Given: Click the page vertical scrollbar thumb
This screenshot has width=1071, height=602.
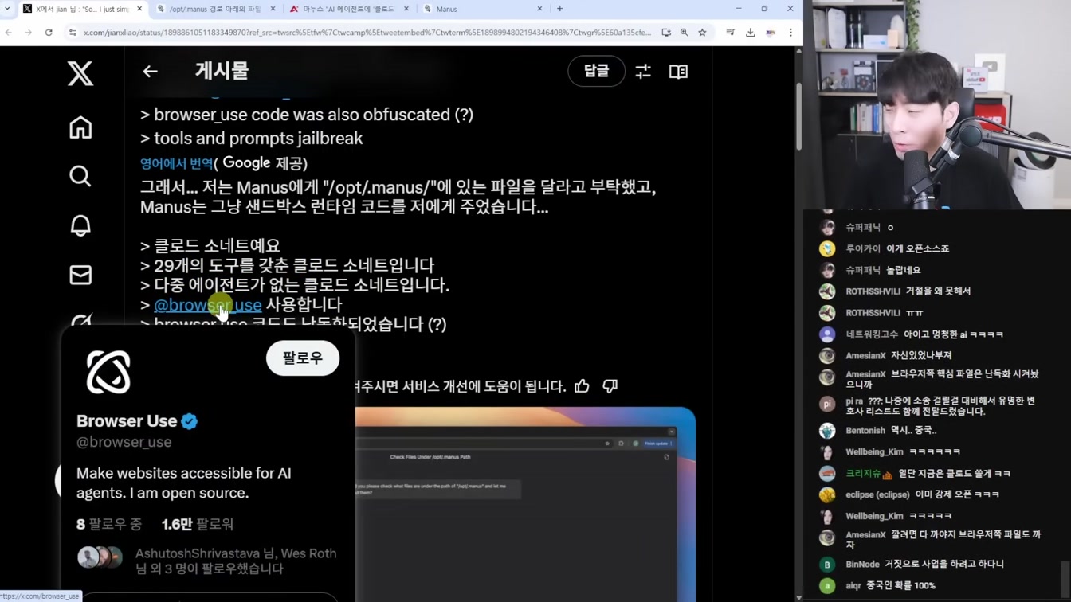Looking at the screenshot, I should [799, 115].
